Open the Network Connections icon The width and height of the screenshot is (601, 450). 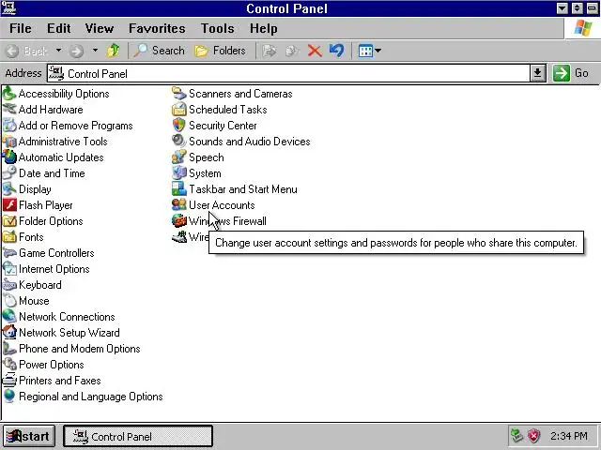(x=9, y=317)
